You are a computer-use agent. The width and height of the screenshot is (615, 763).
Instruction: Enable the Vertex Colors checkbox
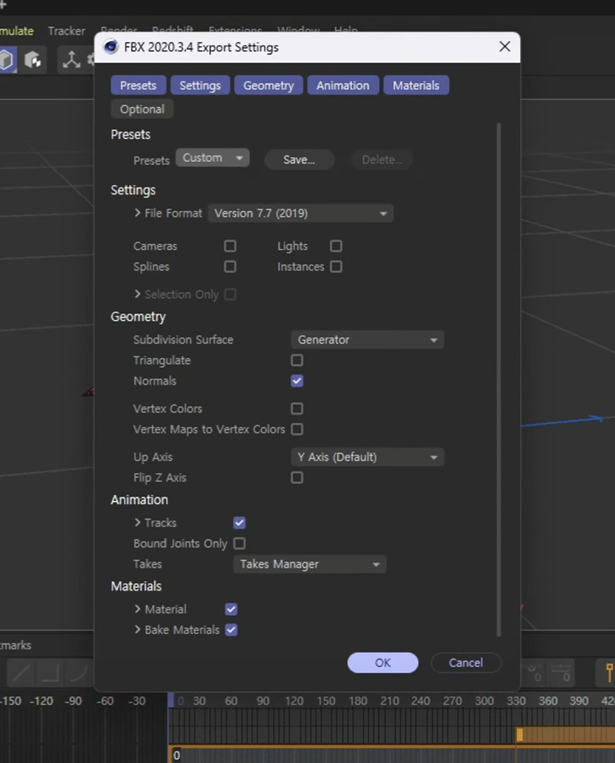pos(297,408)
